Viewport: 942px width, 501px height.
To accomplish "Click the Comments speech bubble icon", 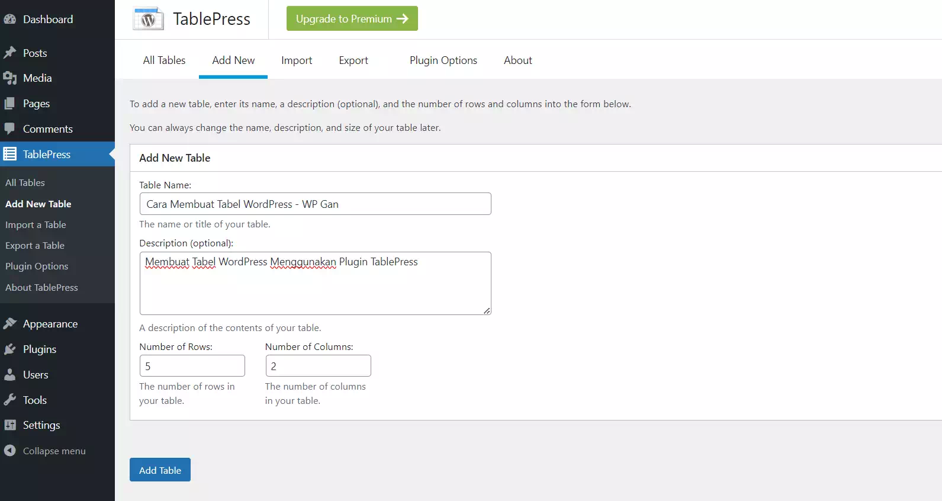I will pos(9,129).
